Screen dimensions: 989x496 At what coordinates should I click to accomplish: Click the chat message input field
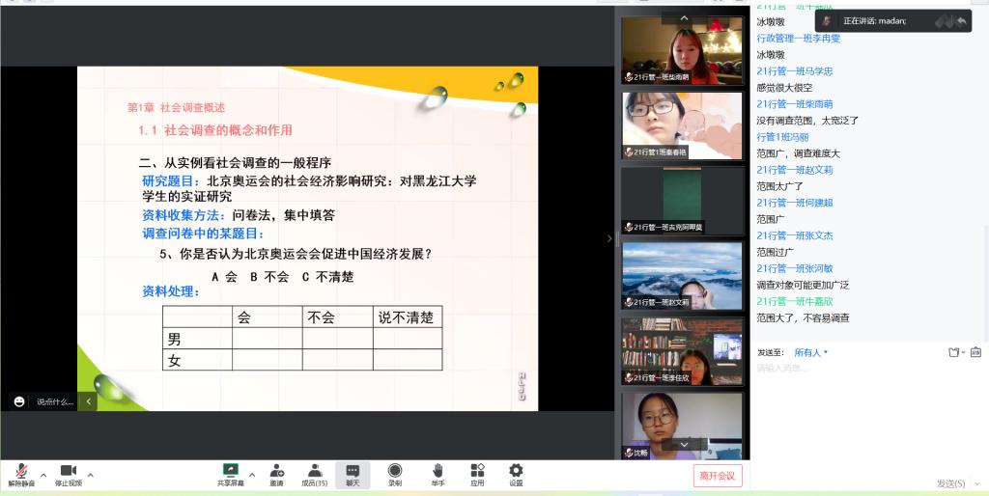point(860,368)
